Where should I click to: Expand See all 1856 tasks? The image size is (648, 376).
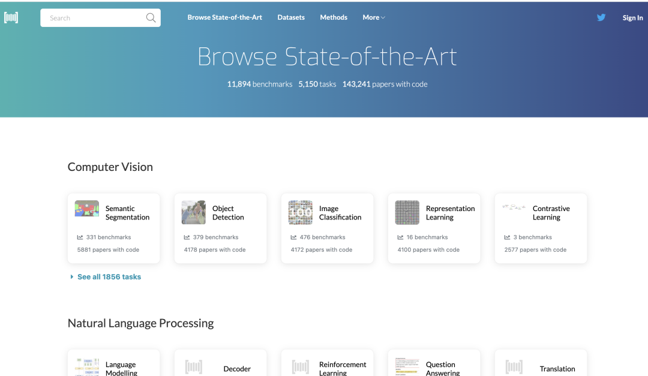pyautogui.click(x=106, y=277)
